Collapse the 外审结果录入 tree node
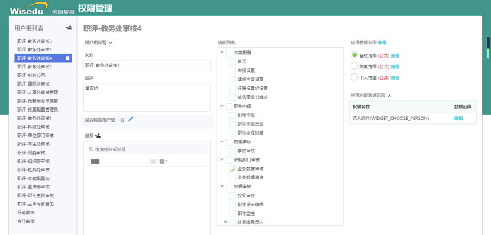Screen dimensions: 491x235 coord(225,222)
